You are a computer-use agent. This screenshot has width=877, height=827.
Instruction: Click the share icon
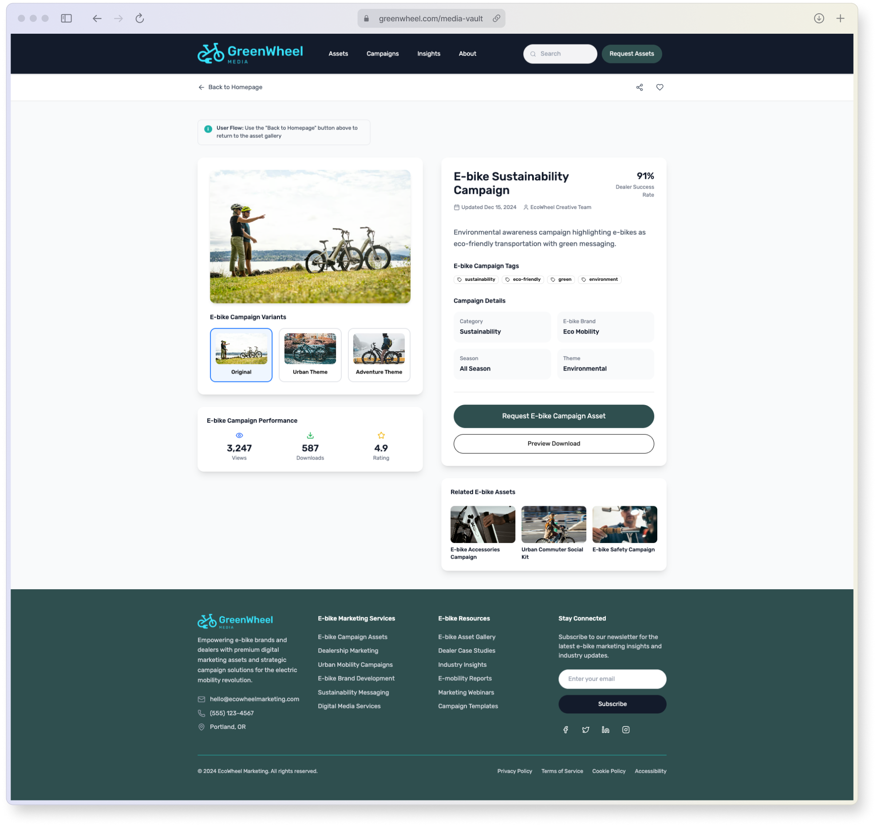[x=639, y=87]
